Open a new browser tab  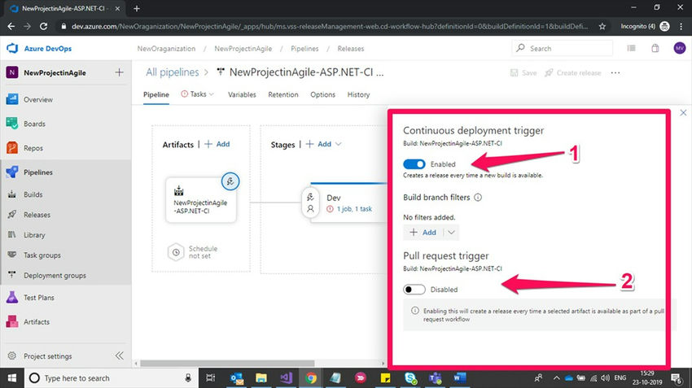pos(137,8)
